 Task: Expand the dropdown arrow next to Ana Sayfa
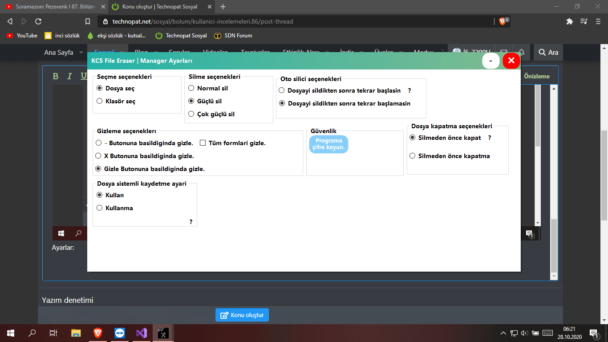click(x=81, y=53)
